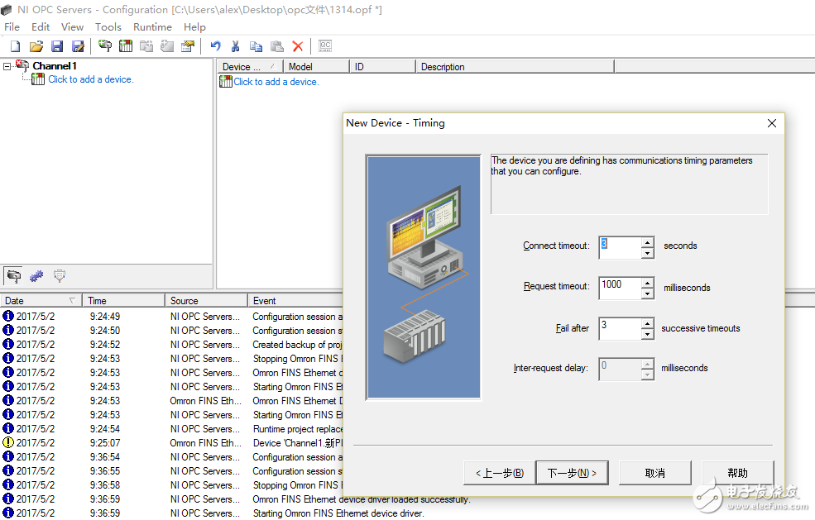
Task: Click the info icon on the 9:24:49 log row
Action: [8, 316]
